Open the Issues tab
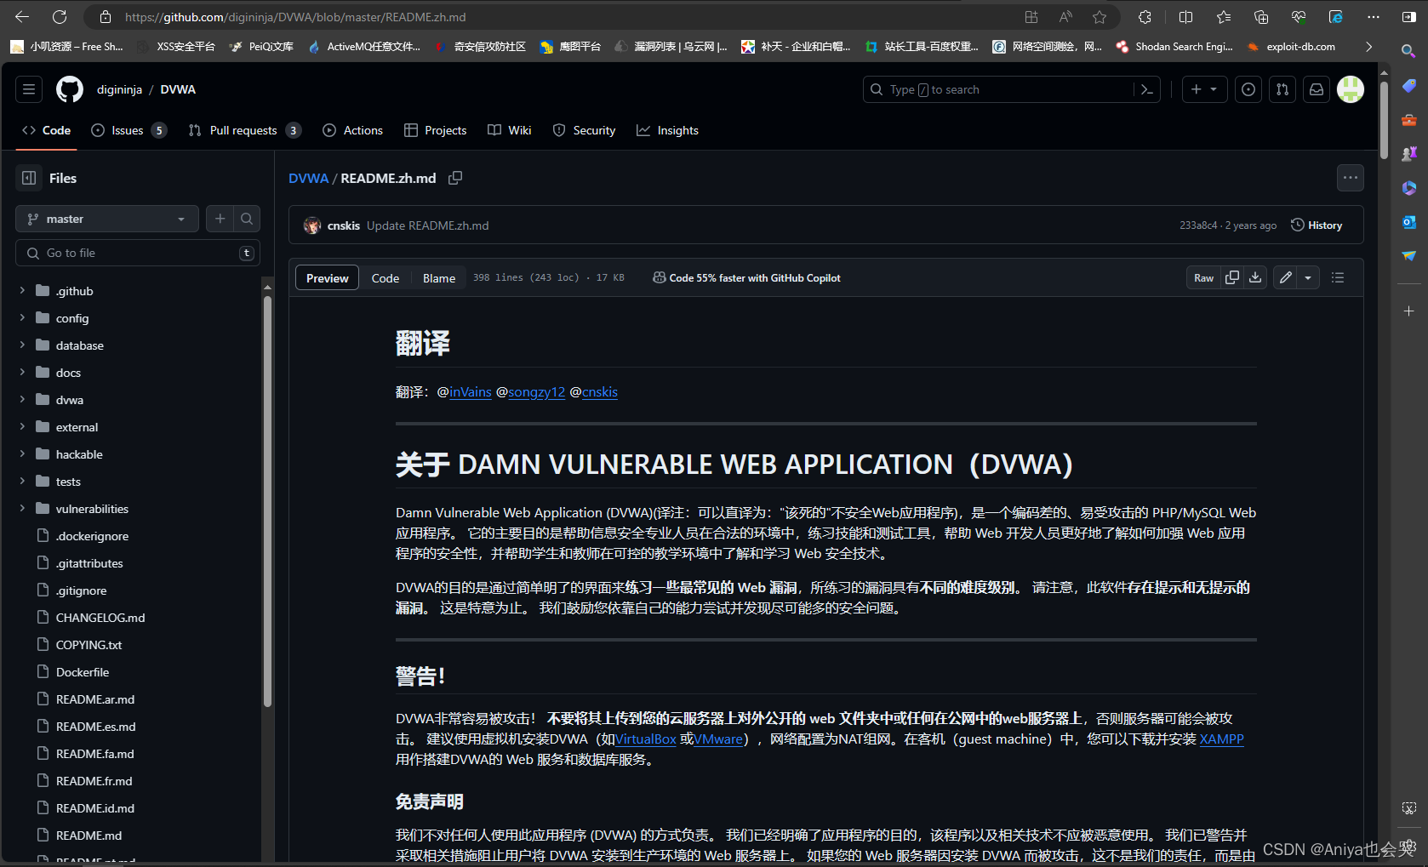The width and height of the screenshot is (1428, 867). click(x=129, y=130)
